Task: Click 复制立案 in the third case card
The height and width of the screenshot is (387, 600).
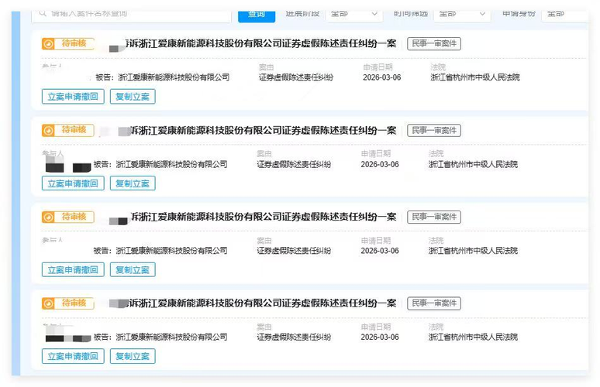Action: 133,269
